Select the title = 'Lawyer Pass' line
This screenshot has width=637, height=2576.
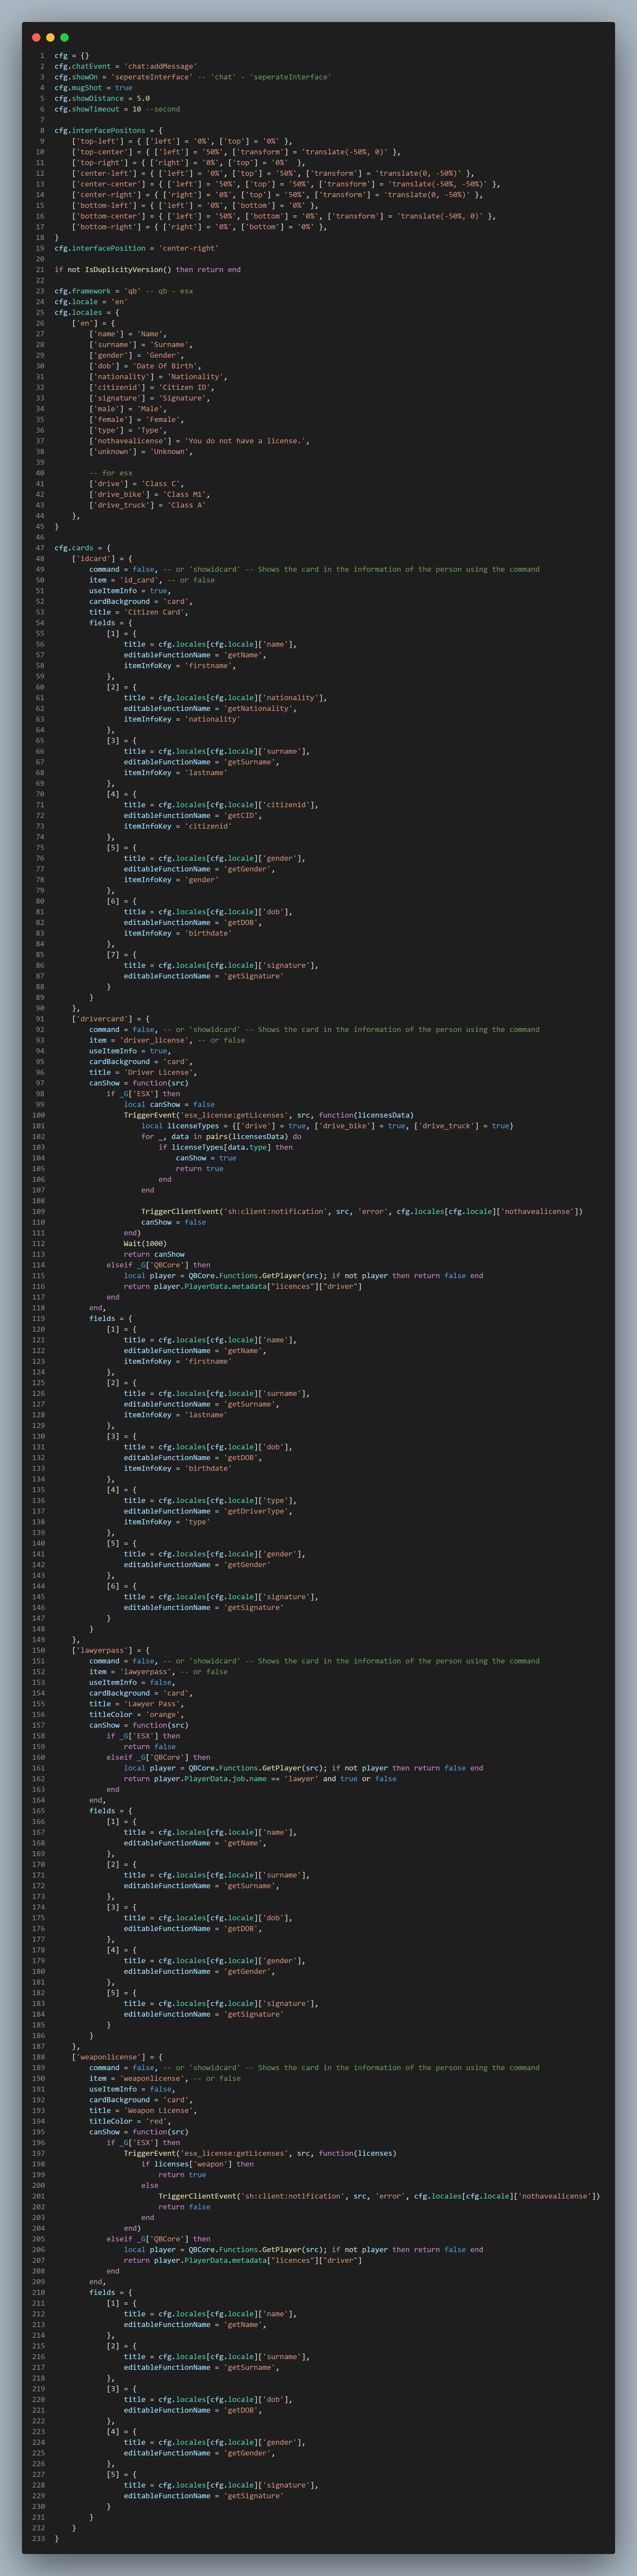(x=137, y=1704)
